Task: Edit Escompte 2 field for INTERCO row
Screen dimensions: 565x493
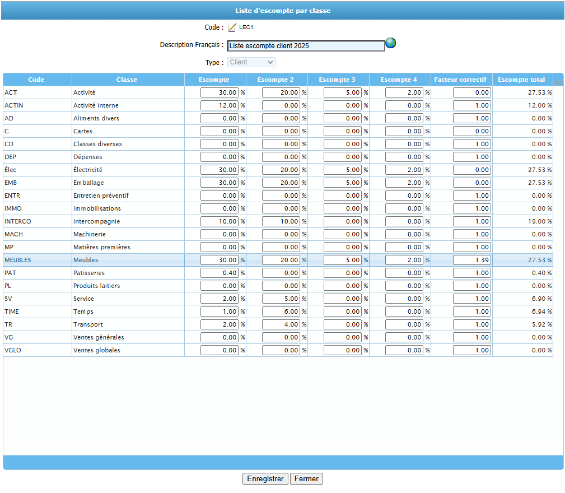Action: pyautogui.click(x=281, y=222)
